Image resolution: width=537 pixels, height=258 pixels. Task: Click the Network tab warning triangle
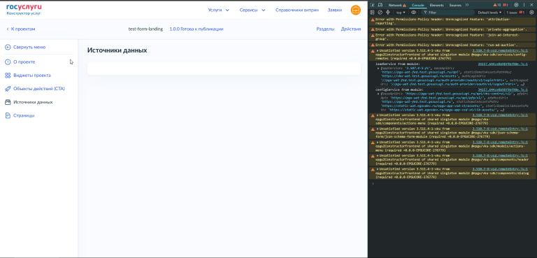(404, 5)
